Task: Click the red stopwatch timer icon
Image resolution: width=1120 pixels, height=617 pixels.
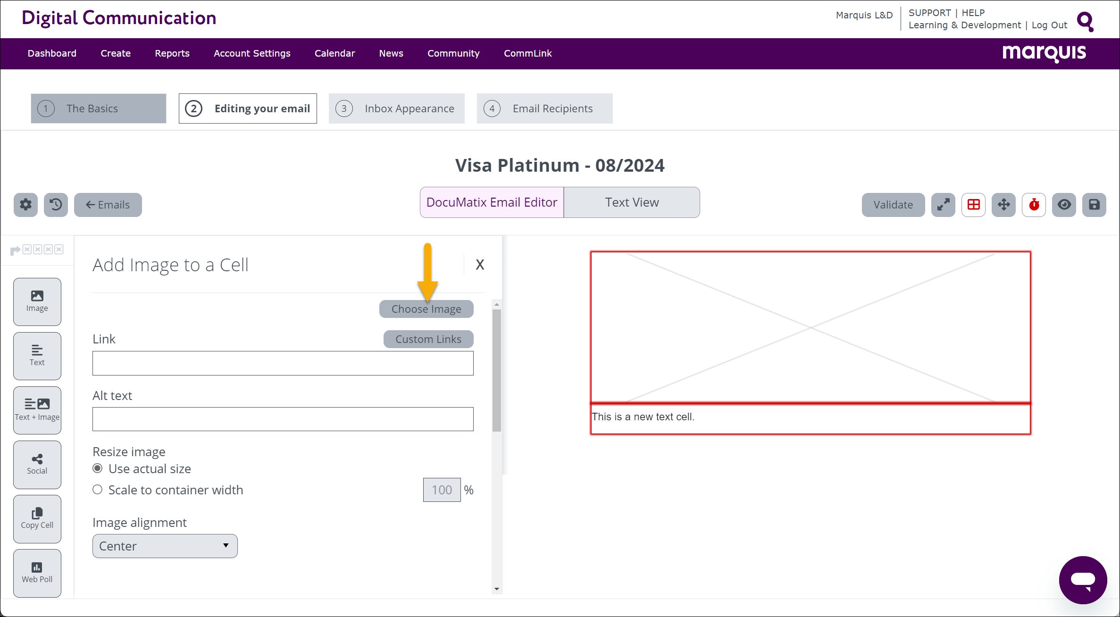Action: click(1034, 204)
